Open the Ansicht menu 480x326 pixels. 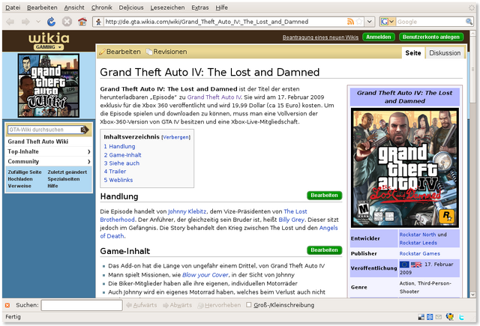74,7
